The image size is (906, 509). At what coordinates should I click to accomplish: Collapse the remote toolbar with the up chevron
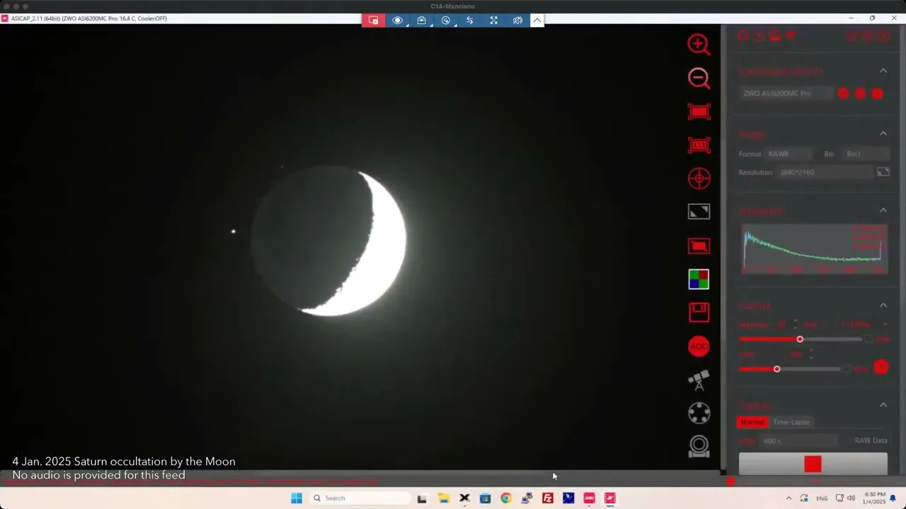pyautogui.click(x=537, y=21)
